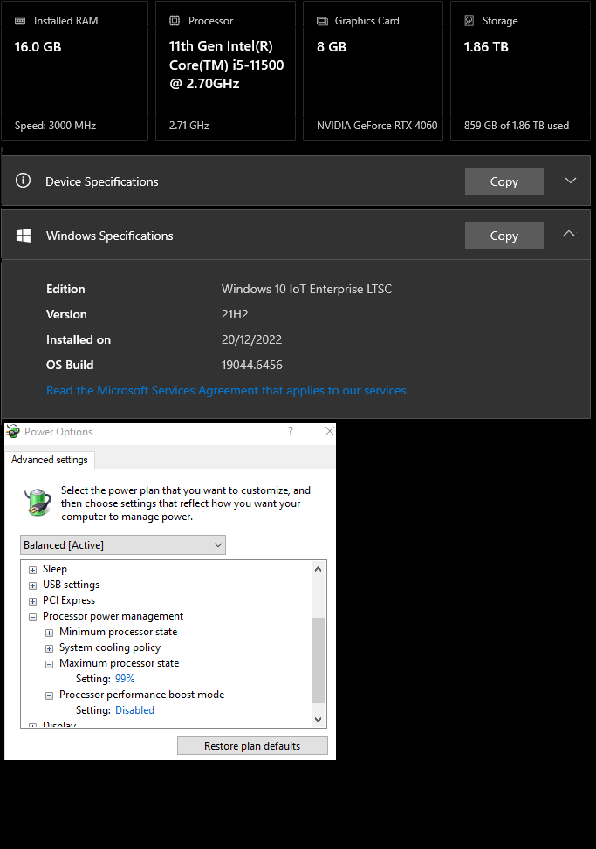Click the Power Options help question mark
This screenshot has height=849, width=596.
291,431
